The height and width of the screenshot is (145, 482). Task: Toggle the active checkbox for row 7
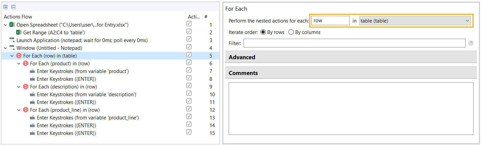pos(189,70)
